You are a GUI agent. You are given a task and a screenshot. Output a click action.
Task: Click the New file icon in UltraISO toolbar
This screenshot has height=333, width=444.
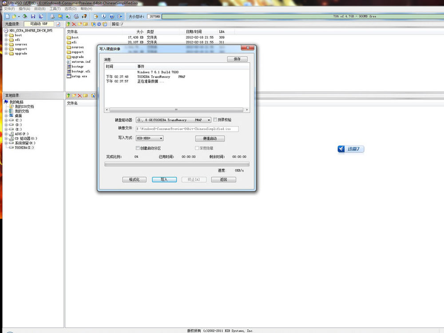8,16
